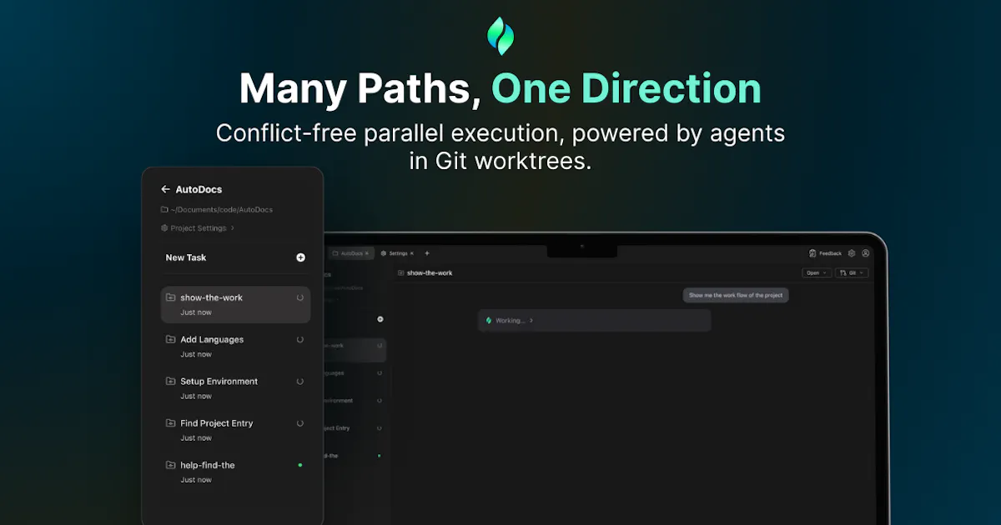The height and width of the screenshot is (525, 1001).
Task: Click the folder icon of the Setup Environment task
Action: [x=170, y=381]
